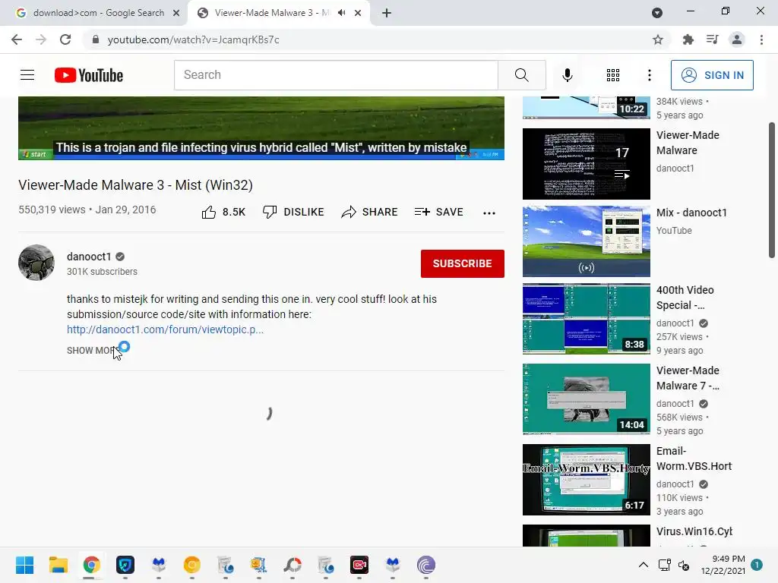
Task: Click the video player frame
Action: [261, 128]
